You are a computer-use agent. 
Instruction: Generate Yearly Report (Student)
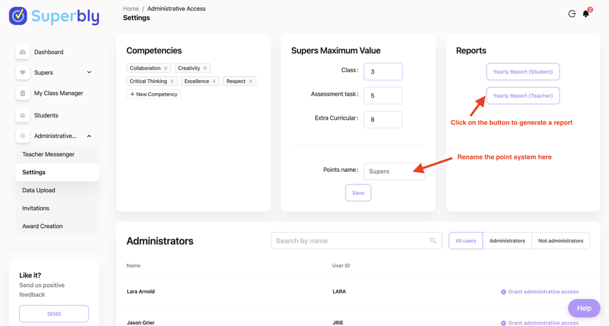pyautogui.click(x=523, y=71)
